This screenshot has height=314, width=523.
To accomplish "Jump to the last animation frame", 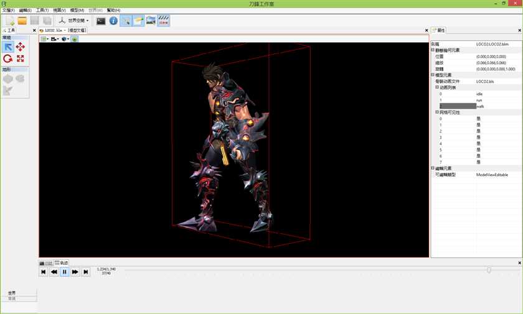I will click(x=86, y=272).
